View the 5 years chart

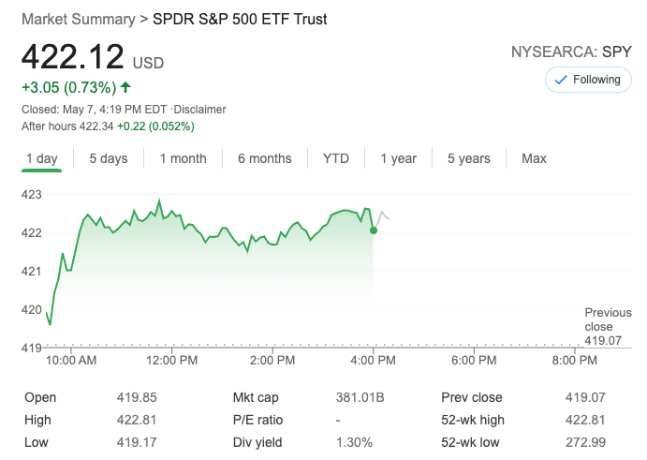468,158
